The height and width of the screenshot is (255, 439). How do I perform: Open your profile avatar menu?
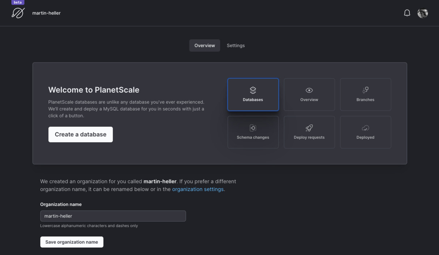click(x=423, y=13)
